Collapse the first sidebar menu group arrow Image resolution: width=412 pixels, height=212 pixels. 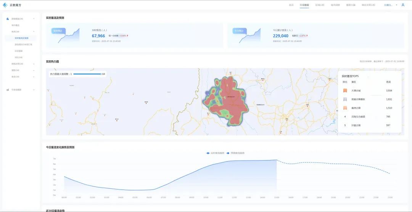(34, 19)
